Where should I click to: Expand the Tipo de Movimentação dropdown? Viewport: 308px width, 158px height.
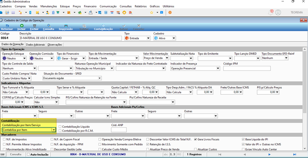click(137, 58)
